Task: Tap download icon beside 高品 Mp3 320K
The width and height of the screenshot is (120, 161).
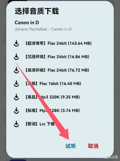Action: coord(16,97)
